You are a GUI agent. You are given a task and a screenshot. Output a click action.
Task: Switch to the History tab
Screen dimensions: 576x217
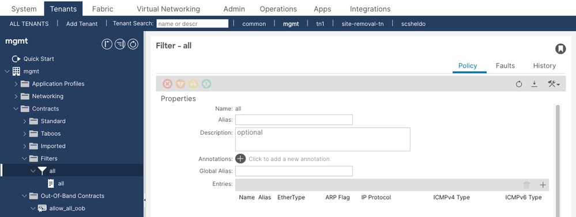[x=544, y=66]
